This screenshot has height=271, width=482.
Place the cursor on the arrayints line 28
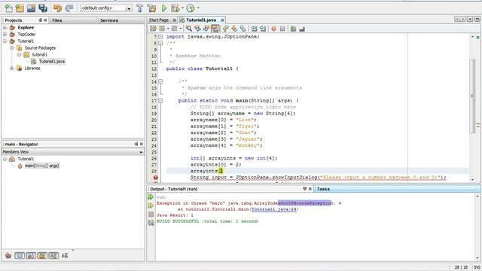(x=318, y=171)
